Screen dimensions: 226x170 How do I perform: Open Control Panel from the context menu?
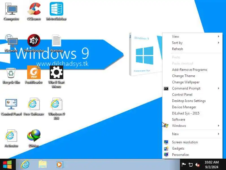(x=192, y=95)
